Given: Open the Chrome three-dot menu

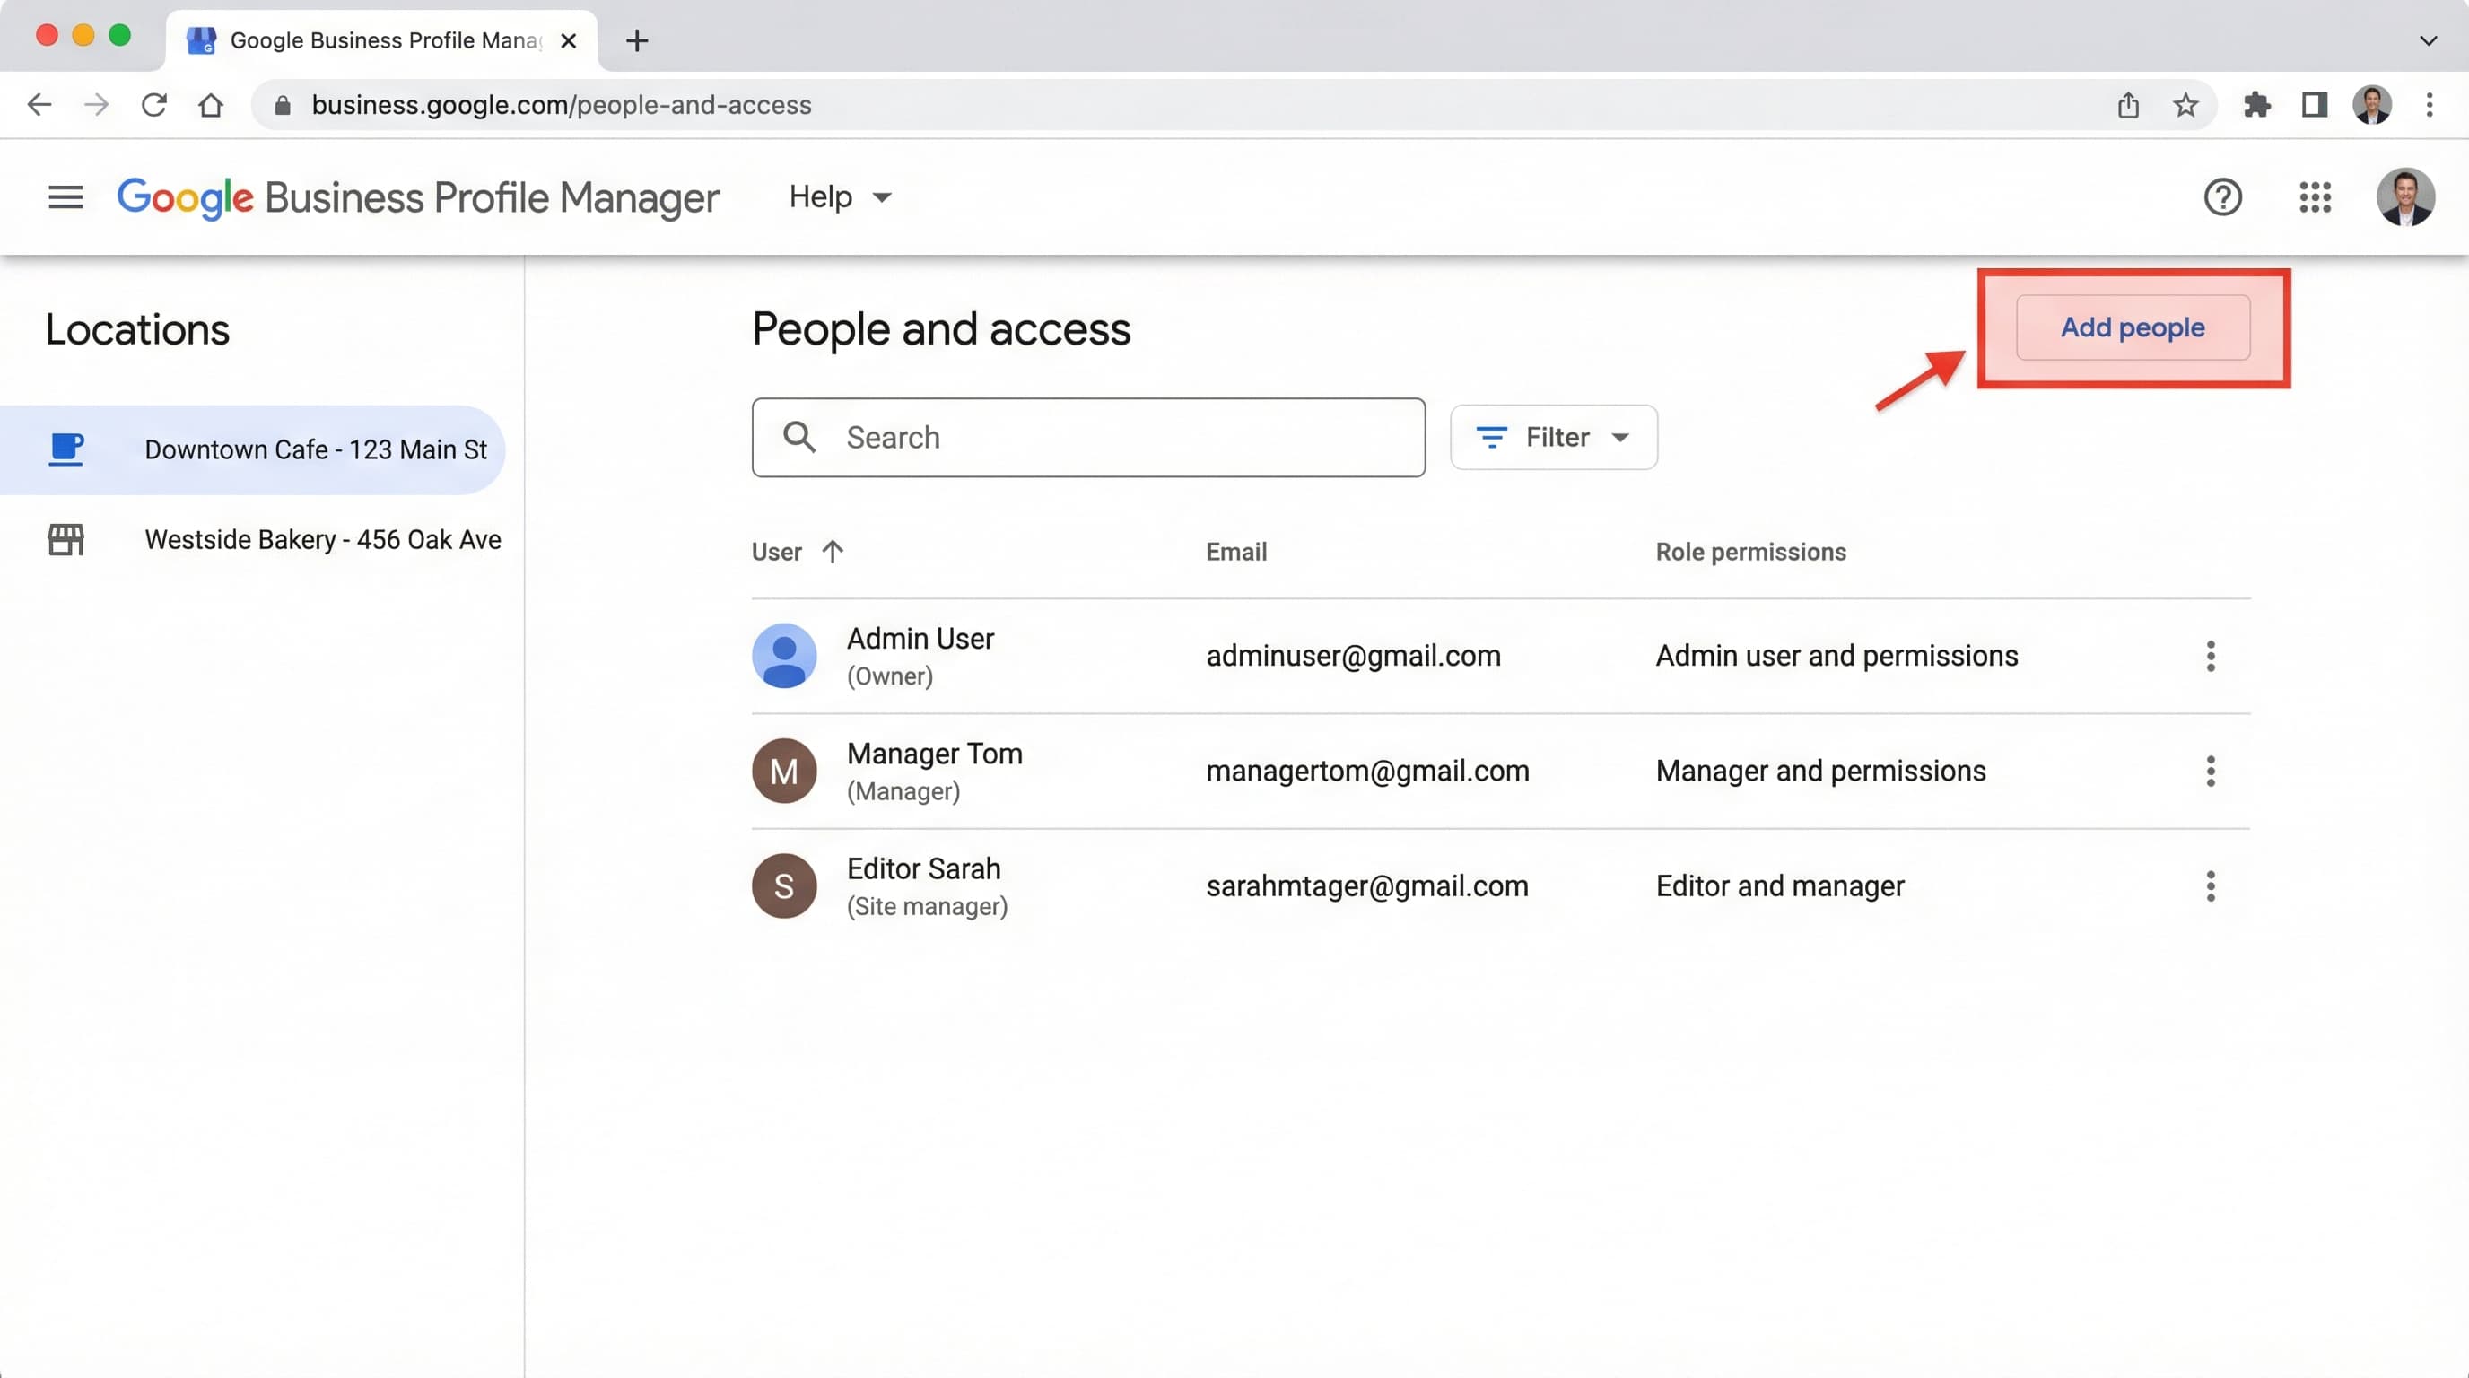Looking at the screenshot, I should click(x=2429, y=104).
